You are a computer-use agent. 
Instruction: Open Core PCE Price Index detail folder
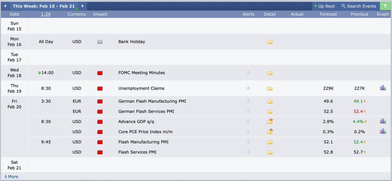click(270, 131)
